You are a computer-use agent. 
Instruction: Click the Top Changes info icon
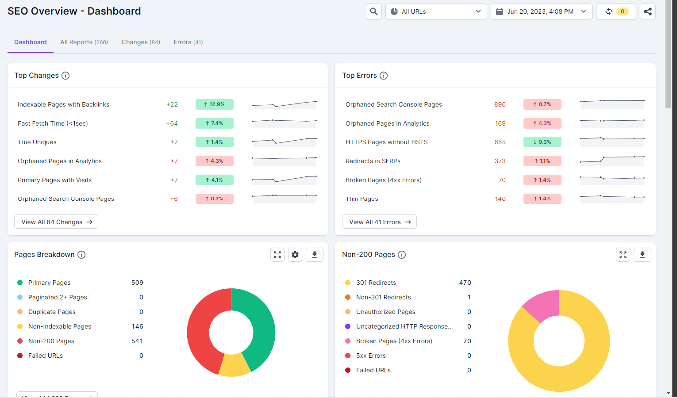pyautogui.click(x=65, y=76)
